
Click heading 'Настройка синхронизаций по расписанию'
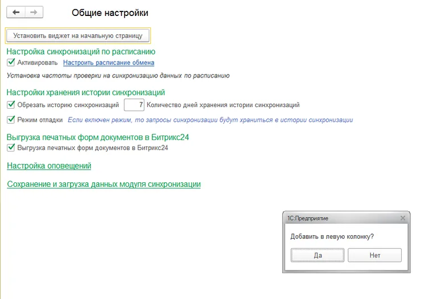pos(81,52)
